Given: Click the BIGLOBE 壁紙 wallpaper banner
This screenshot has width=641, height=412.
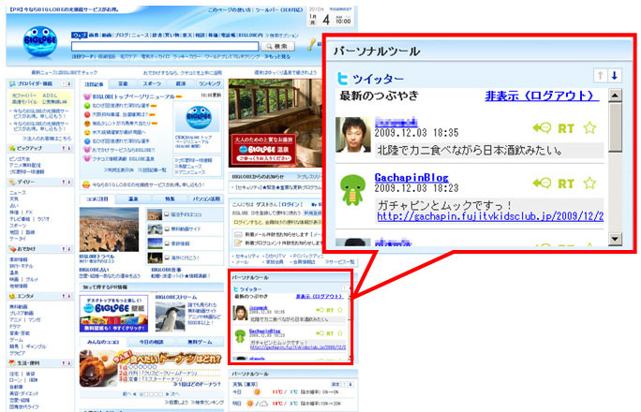Looking at the screenshot, I should [x=113, y=314].
